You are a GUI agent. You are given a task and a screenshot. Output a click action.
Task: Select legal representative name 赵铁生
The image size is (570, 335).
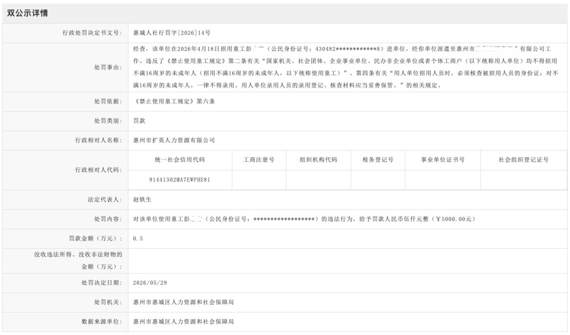[x=142, y=200]
